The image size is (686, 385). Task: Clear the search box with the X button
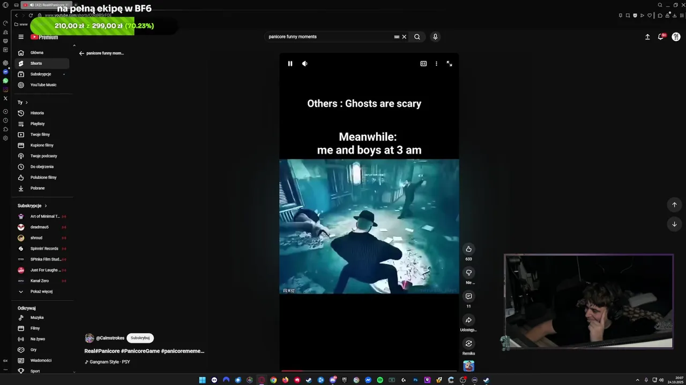click(x=404, y=37)
